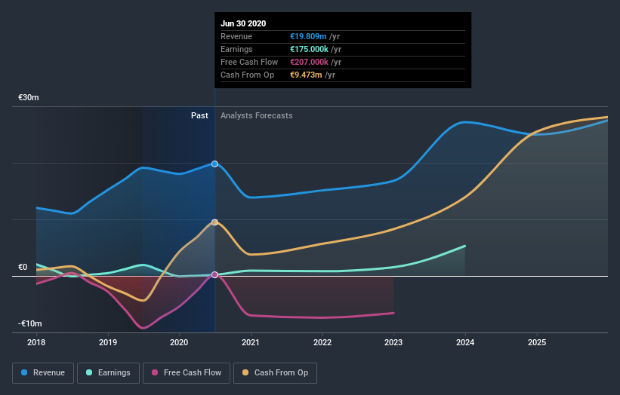Click the 'Free Cash Flow' row label in tooltip
This screenshot has width=620, height=395.
[x=249, y=62]
